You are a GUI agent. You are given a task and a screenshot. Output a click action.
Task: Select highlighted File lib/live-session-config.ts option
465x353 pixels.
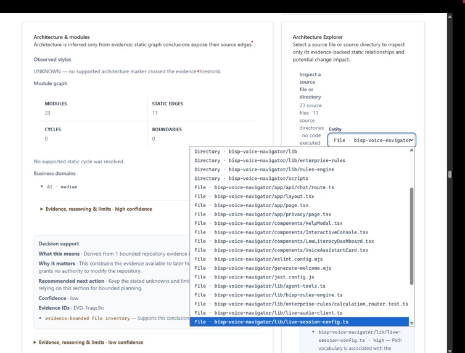pyautogui.click(x=299, y=322)
